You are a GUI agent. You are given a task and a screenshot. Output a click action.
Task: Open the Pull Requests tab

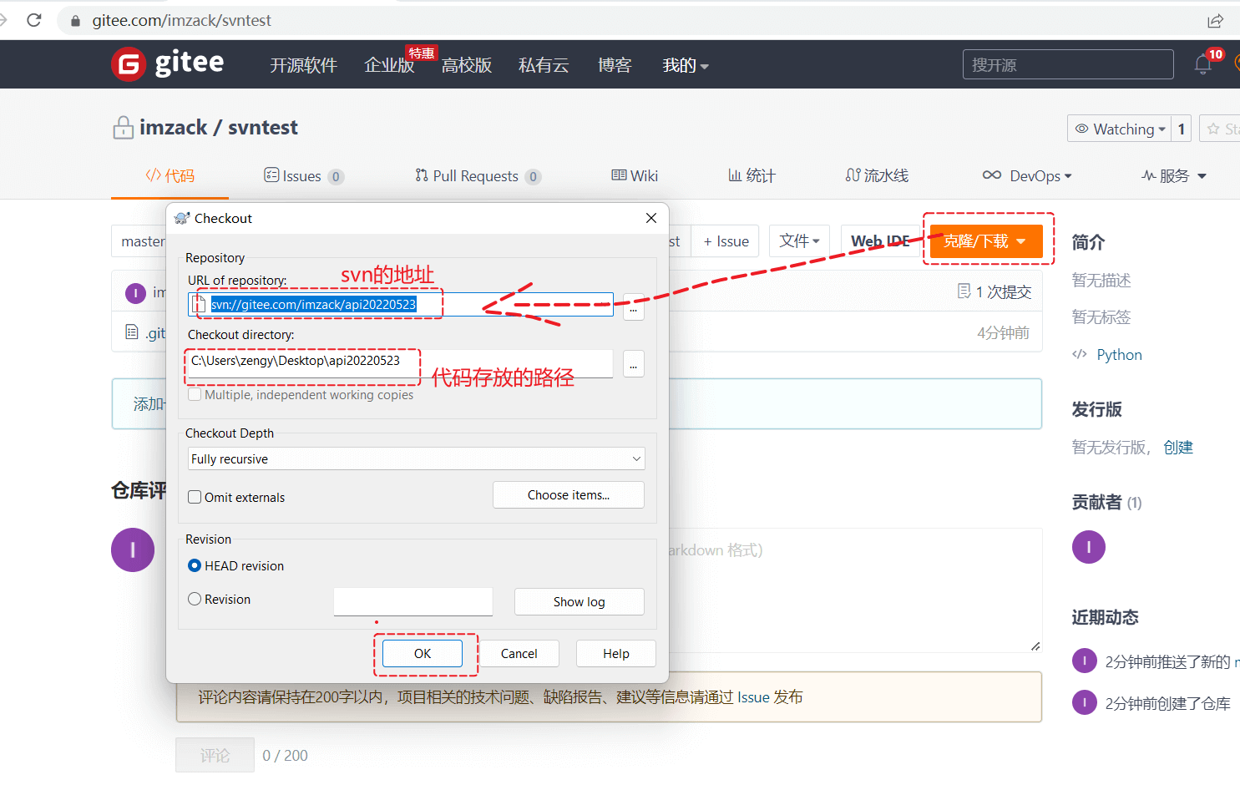tap(478, 175)
